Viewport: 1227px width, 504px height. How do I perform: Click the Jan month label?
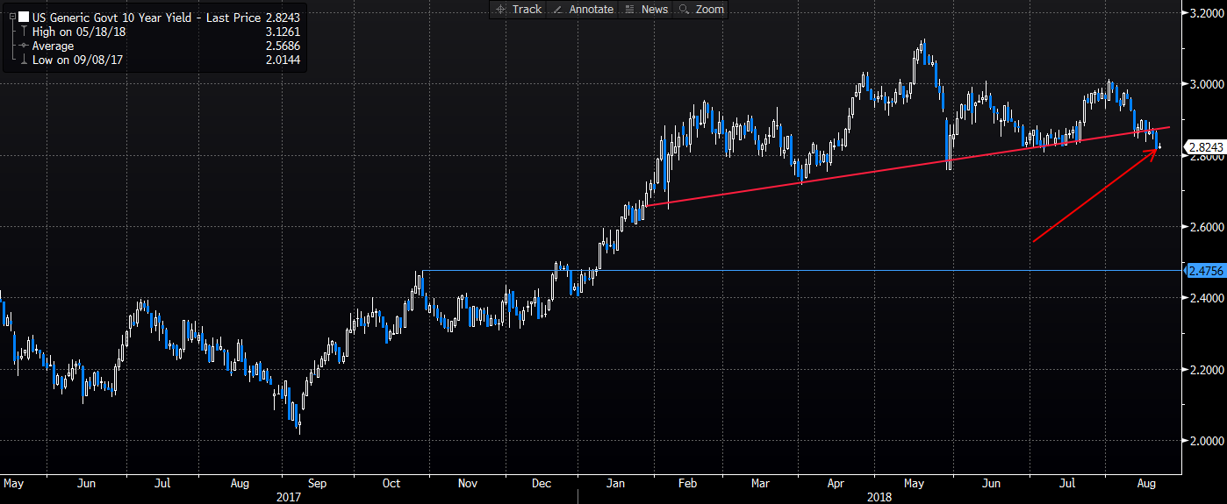point(616,483)
